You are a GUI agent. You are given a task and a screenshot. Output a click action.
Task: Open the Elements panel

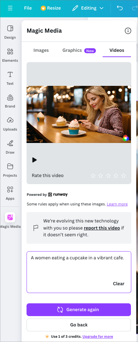click(x=10, y=55)
